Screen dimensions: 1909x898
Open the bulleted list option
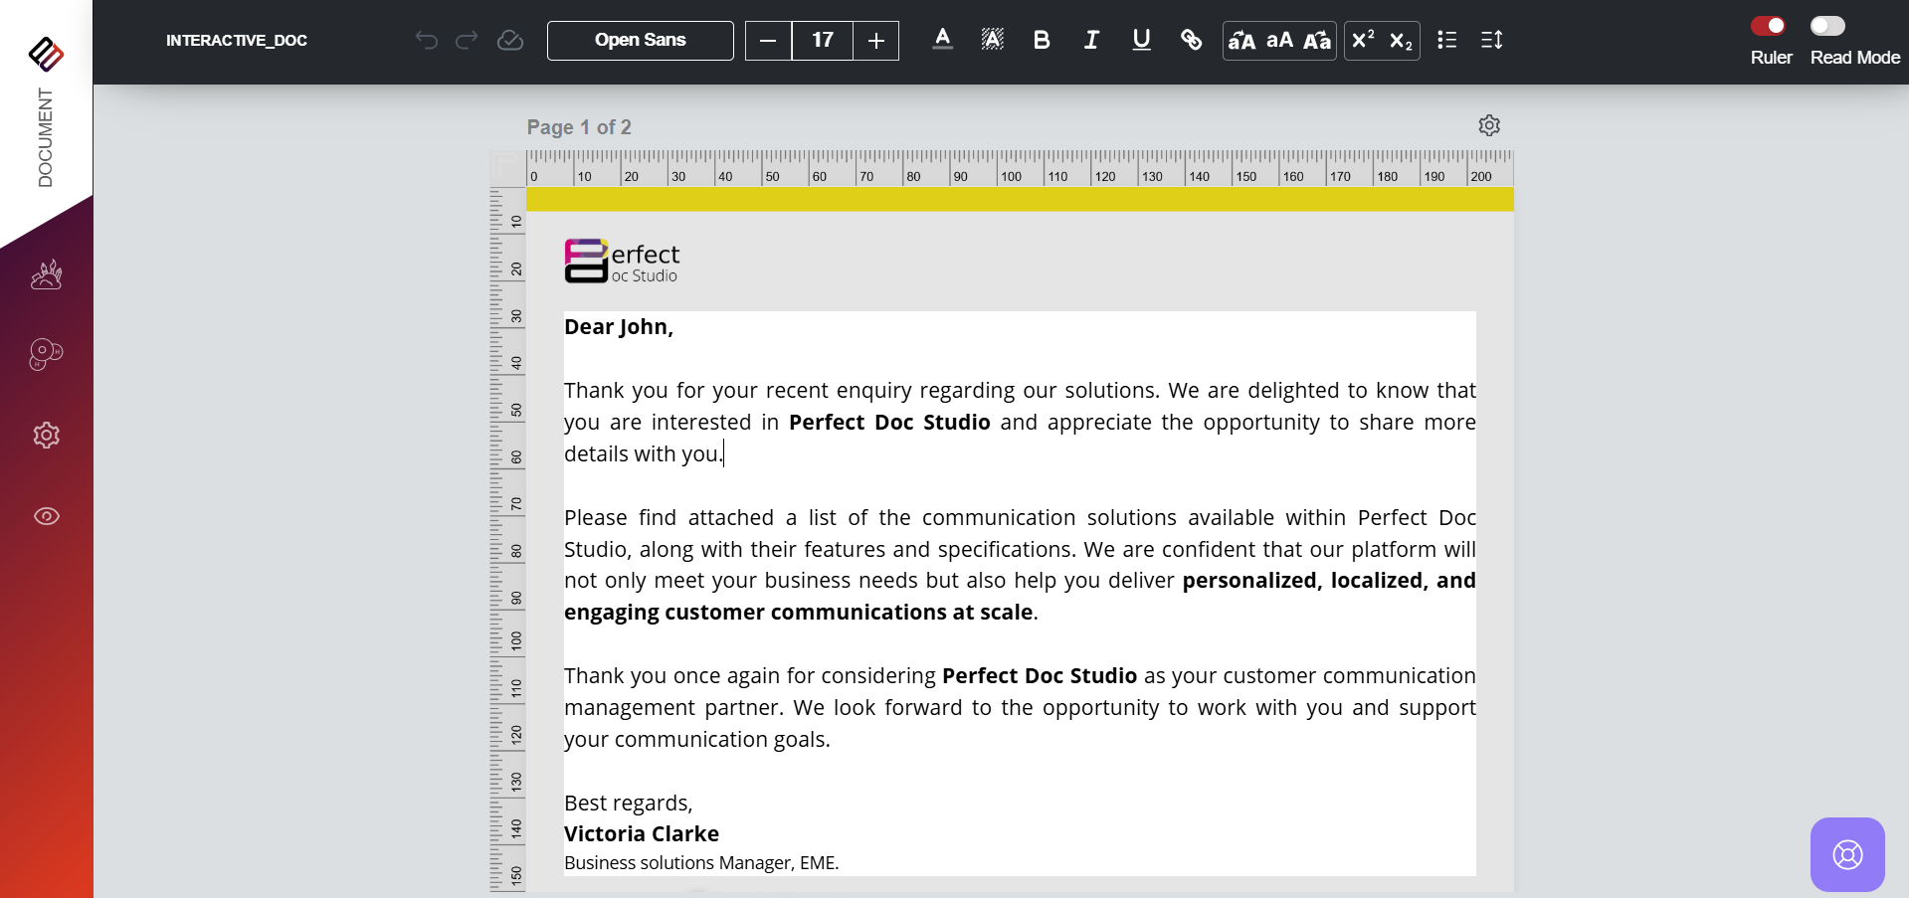click(x=1446, y=40)
